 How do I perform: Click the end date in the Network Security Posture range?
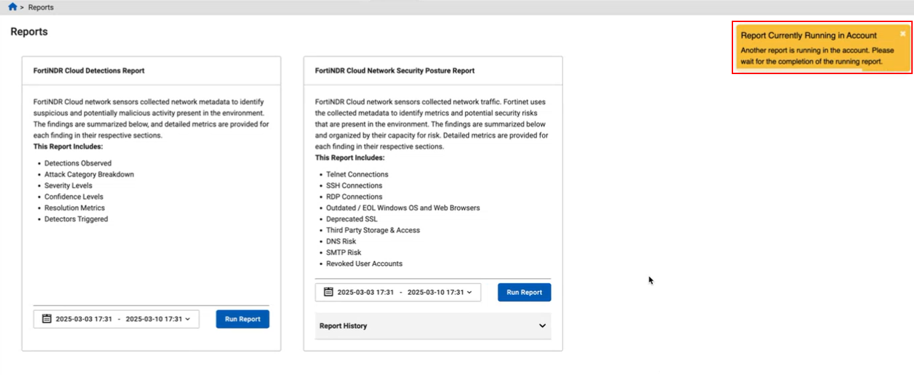click(435, 292)
